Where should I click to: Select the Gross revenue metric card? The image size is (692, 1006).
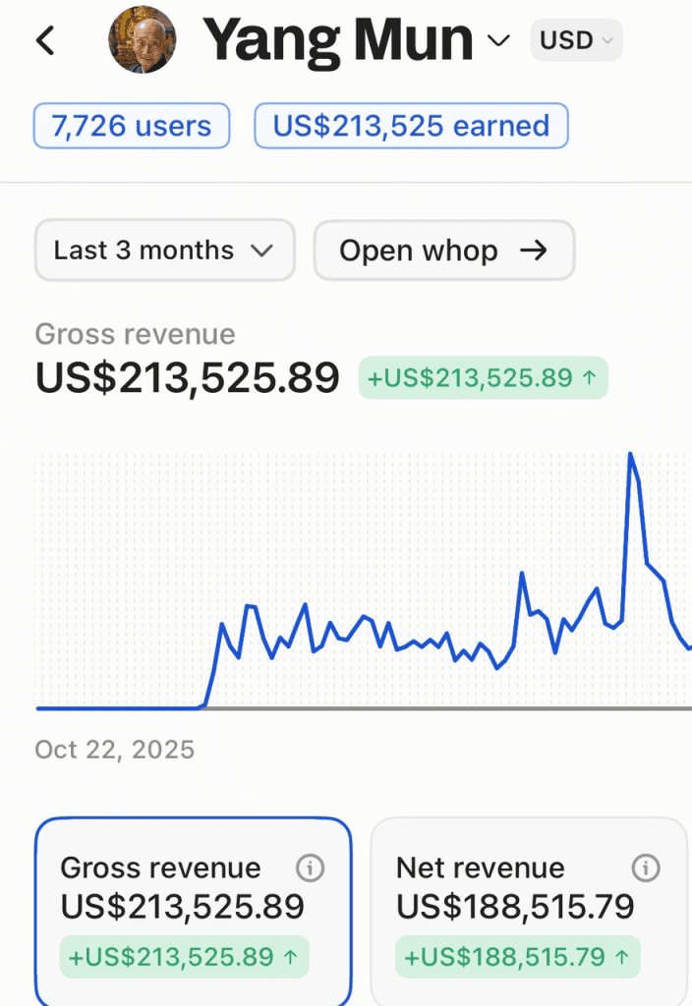[x=193, y=909]
